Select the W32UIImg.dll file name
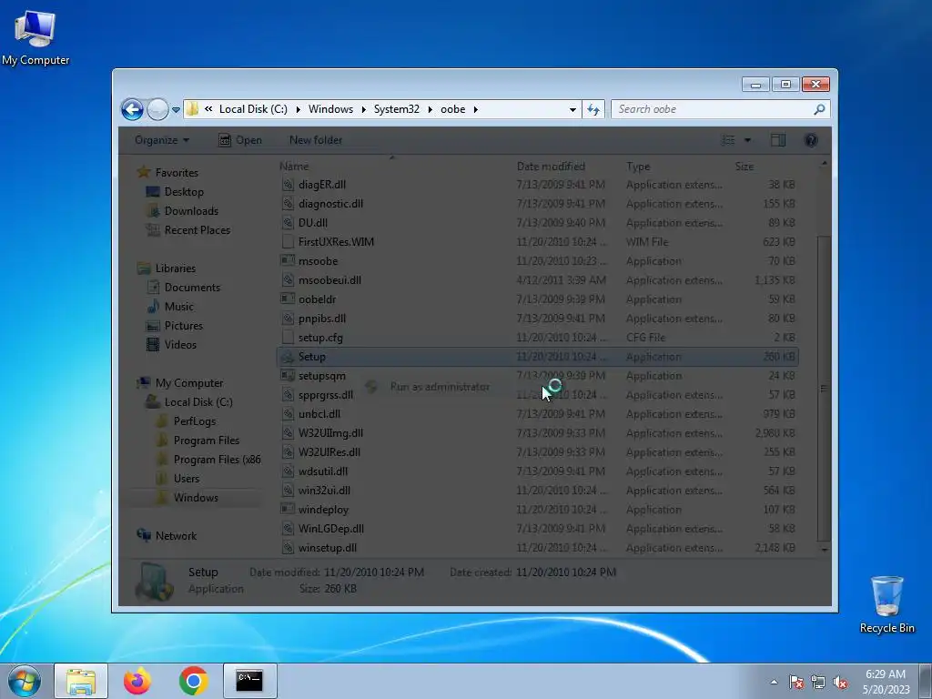Screen dimensions: 932x699 click(330, 433)
